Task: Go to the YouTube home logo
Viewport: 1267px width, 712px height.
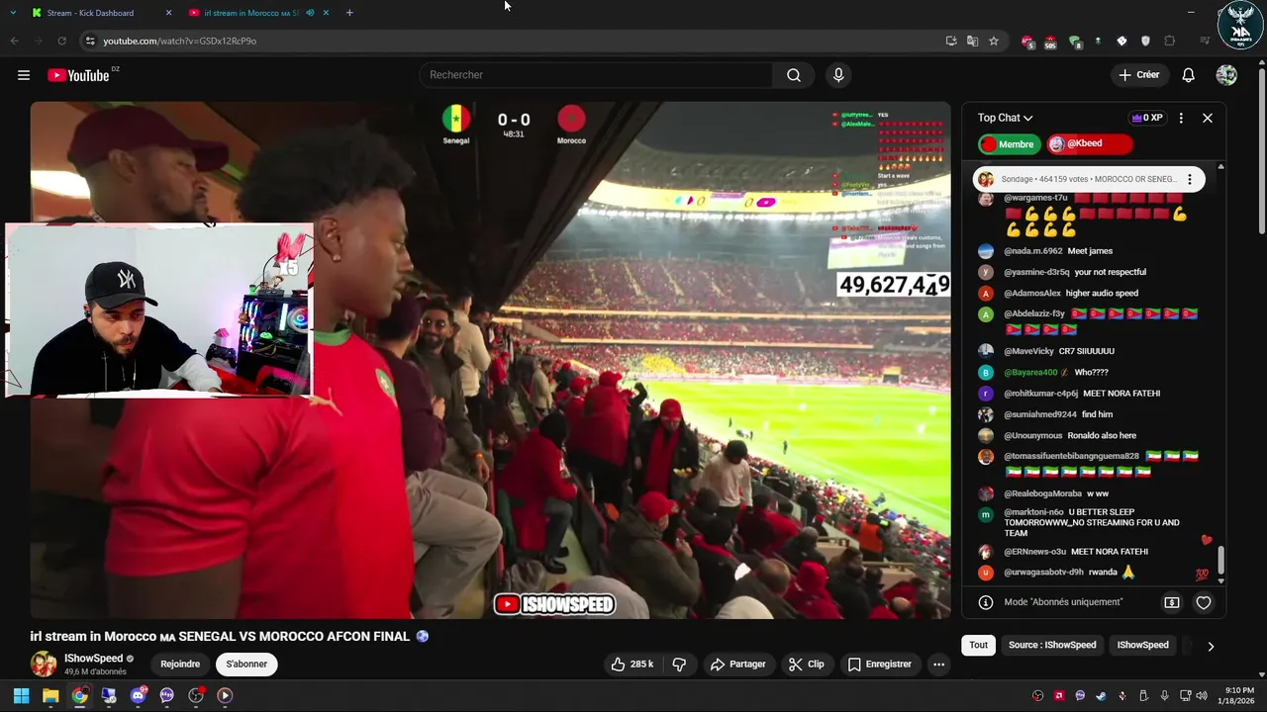Action: tap(78, 75)
